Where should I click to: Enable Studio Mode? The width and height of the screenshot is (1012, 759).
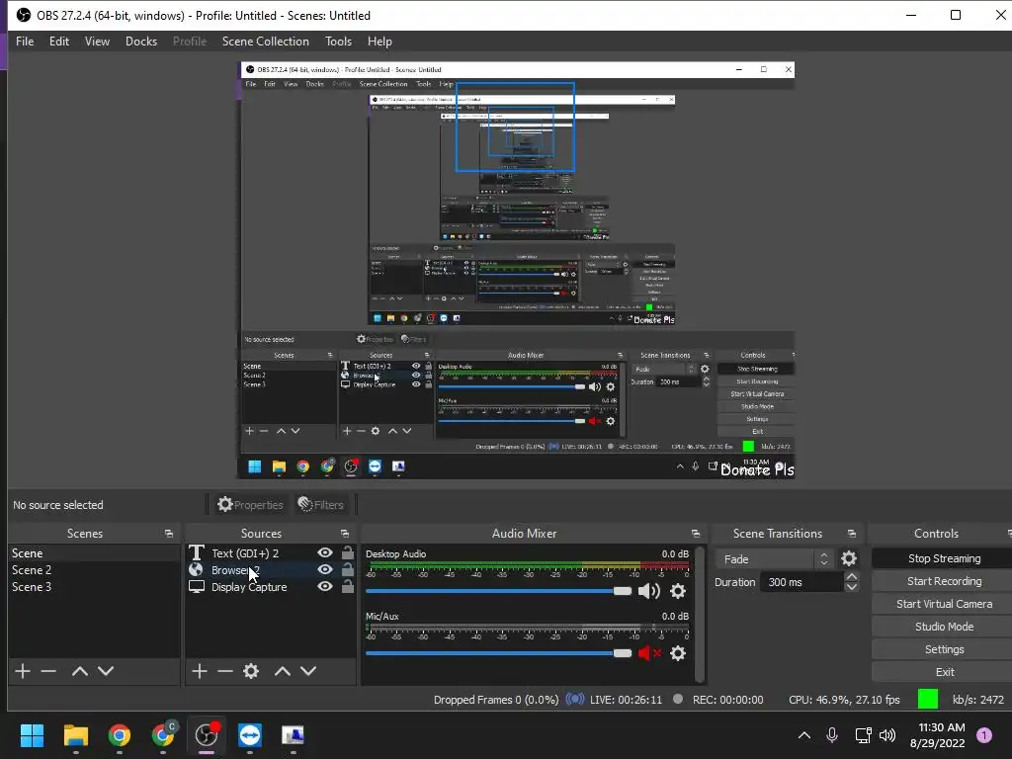coord(944,626)
